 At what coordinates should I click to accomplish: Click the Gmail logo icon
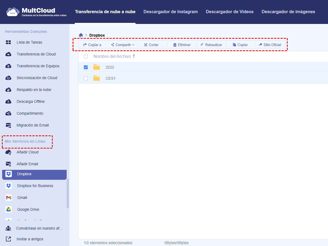(9, 198)
